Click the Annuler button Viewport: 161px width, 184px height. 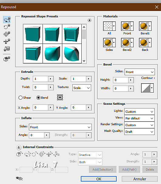[x=140, y=179]
